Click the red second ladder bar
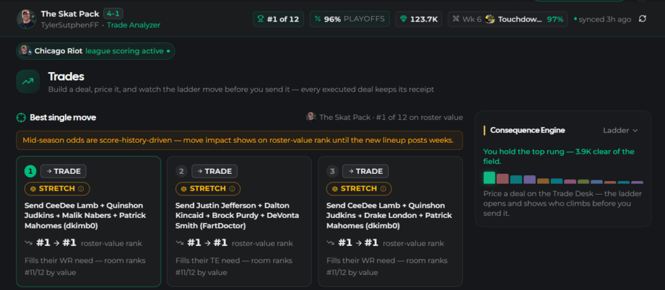 [503, 178]
